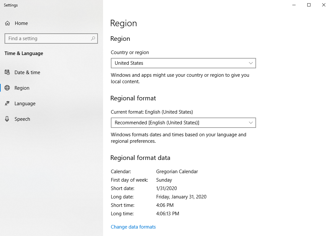Image resolution: width=328 pixels, height=236 pixels.
Task: Click the Time & Language heading
Action: pyautogui.click(x=24, y=53)
